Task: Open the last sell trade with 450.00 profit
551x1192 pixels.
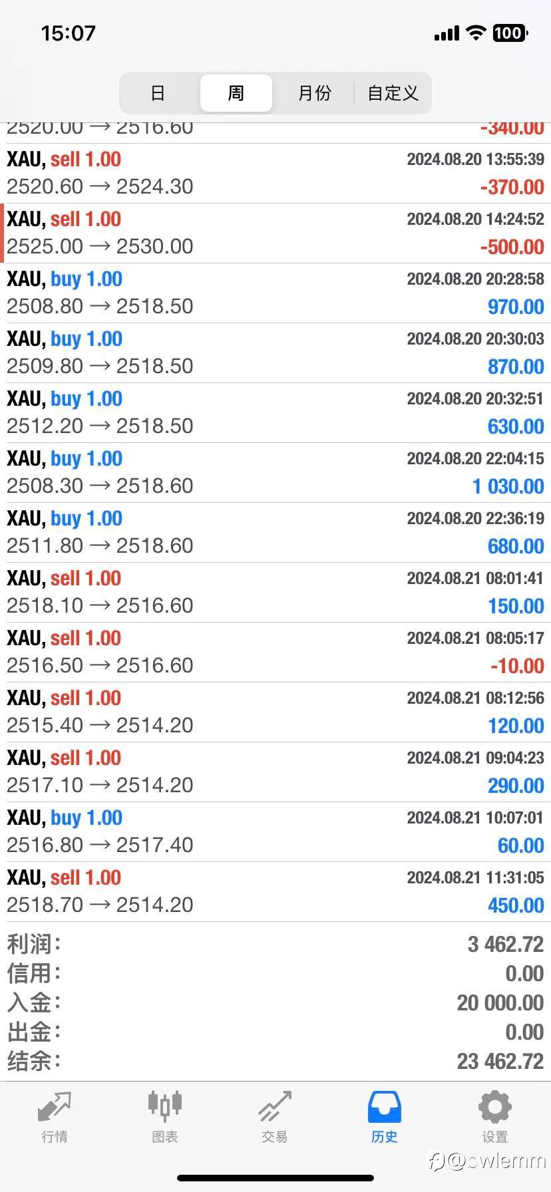Action: pos(275,891)
